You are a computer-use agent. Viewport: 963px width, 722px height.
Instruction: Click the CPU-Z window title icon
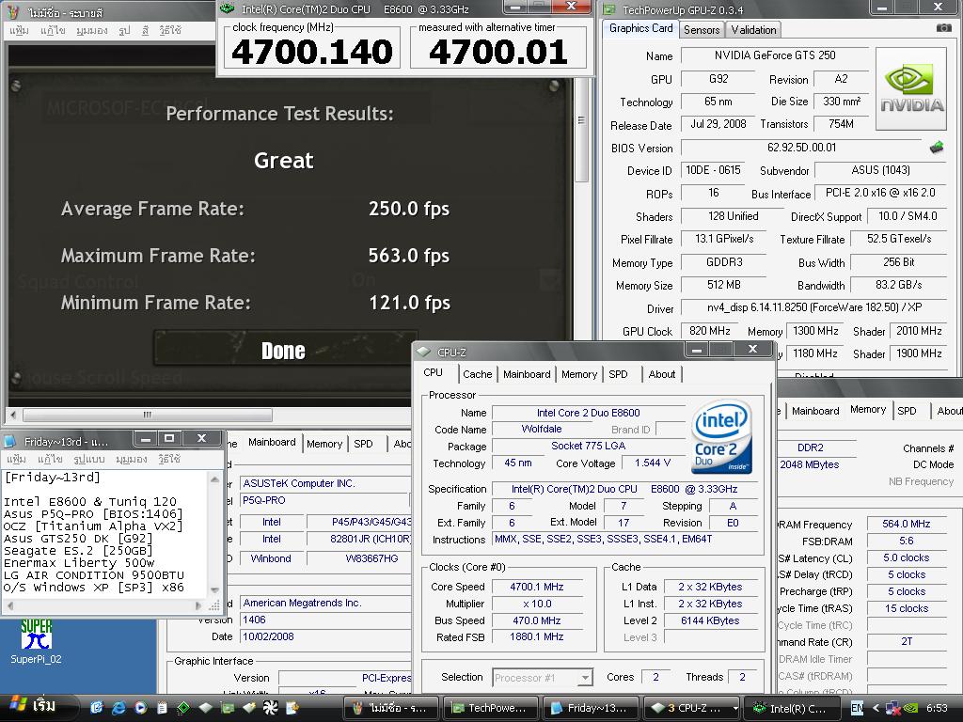423,352
